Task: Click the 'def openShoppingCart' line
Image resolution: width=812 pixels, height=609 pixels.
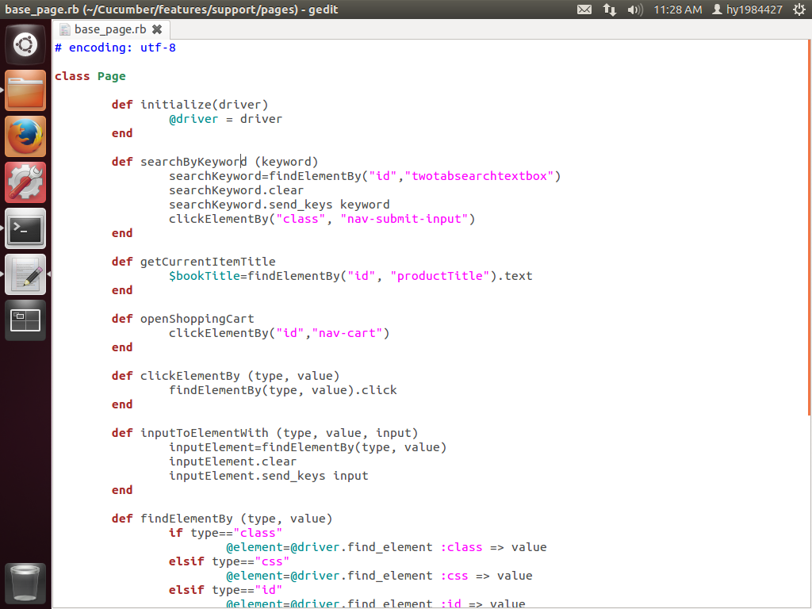Action: point(182,319)
